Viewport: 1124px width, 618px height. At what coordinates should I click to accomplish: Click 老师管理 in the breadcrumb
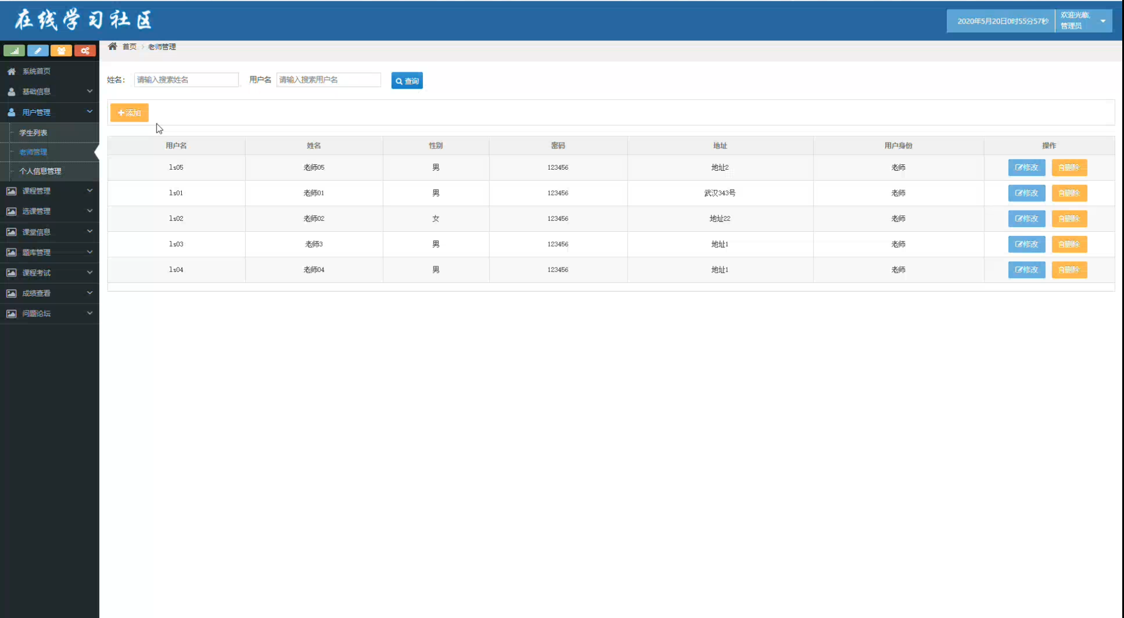162,47
